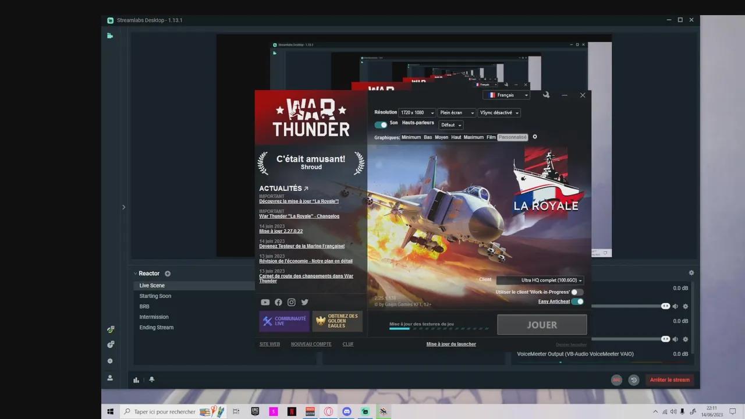Expand the Français language dropdown
The height and width of the screenshot is (419, 745).
click(x=506, y=95)
